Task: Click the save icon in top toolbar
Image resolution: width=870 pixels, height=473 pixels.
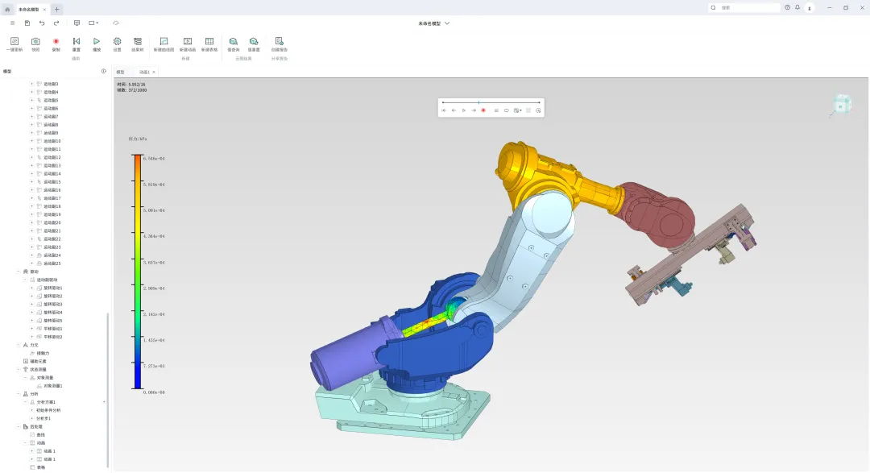Action: tap(27, 23)
